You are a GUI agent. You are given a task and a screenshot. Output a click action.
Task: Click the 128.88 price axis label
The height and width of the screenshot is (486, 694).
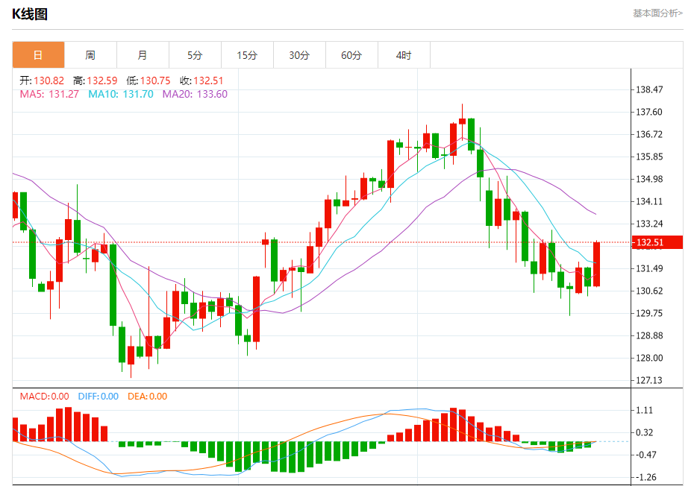point(649,335)
